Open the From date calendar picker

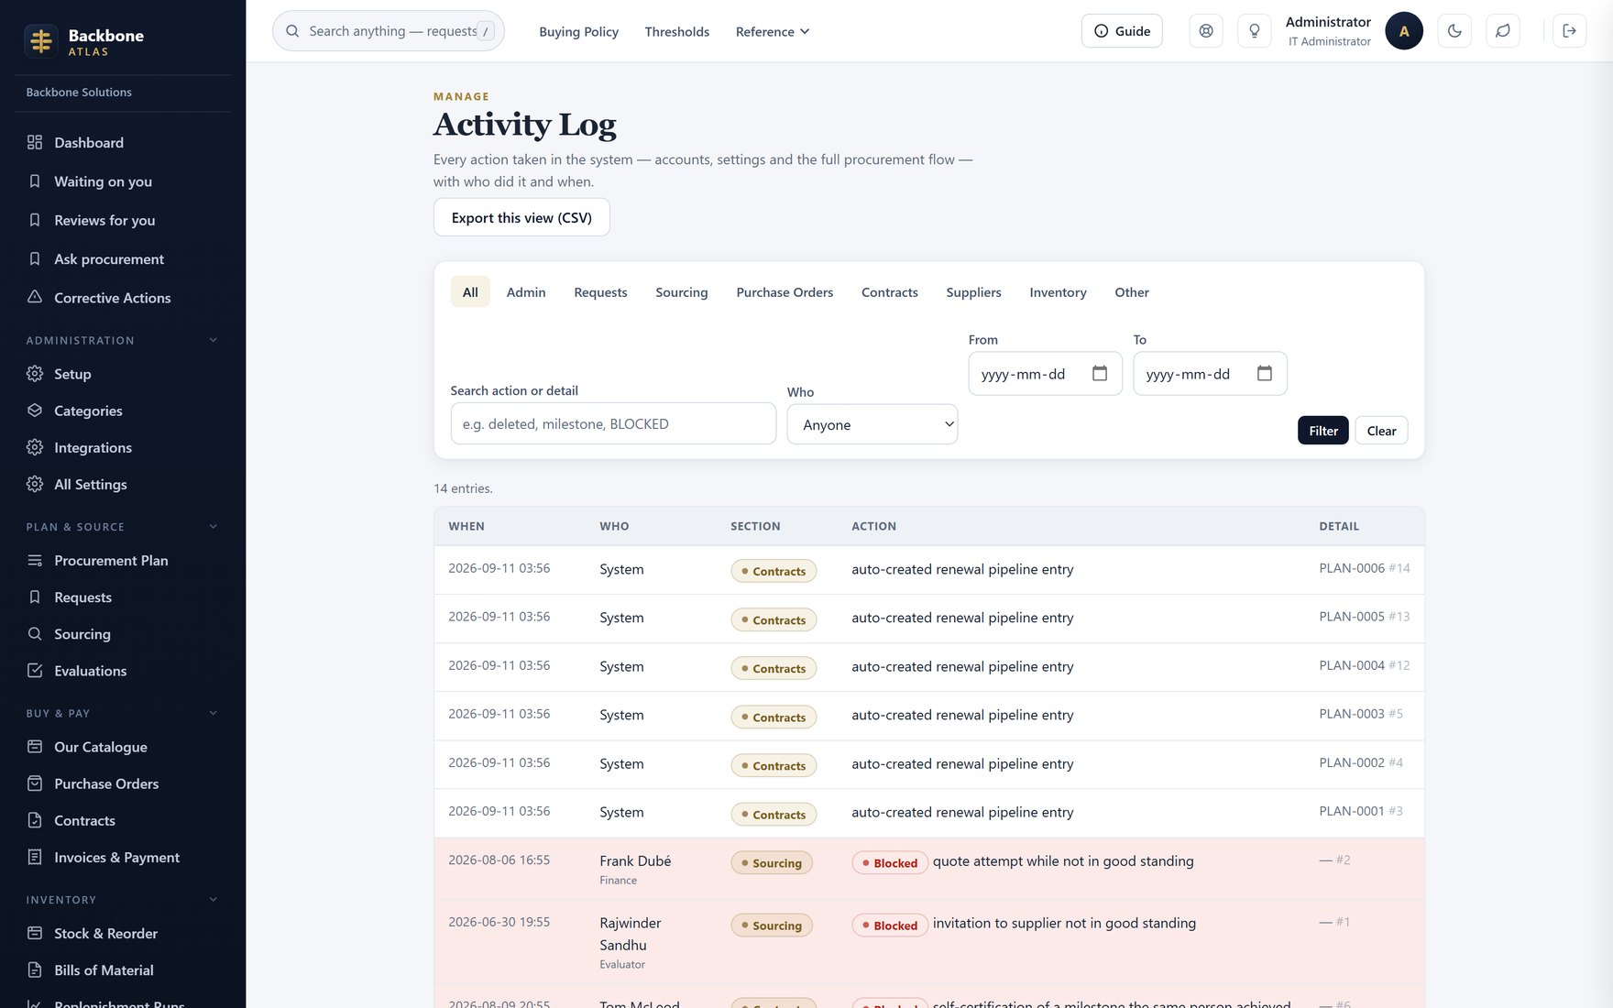click(1100, 373)
